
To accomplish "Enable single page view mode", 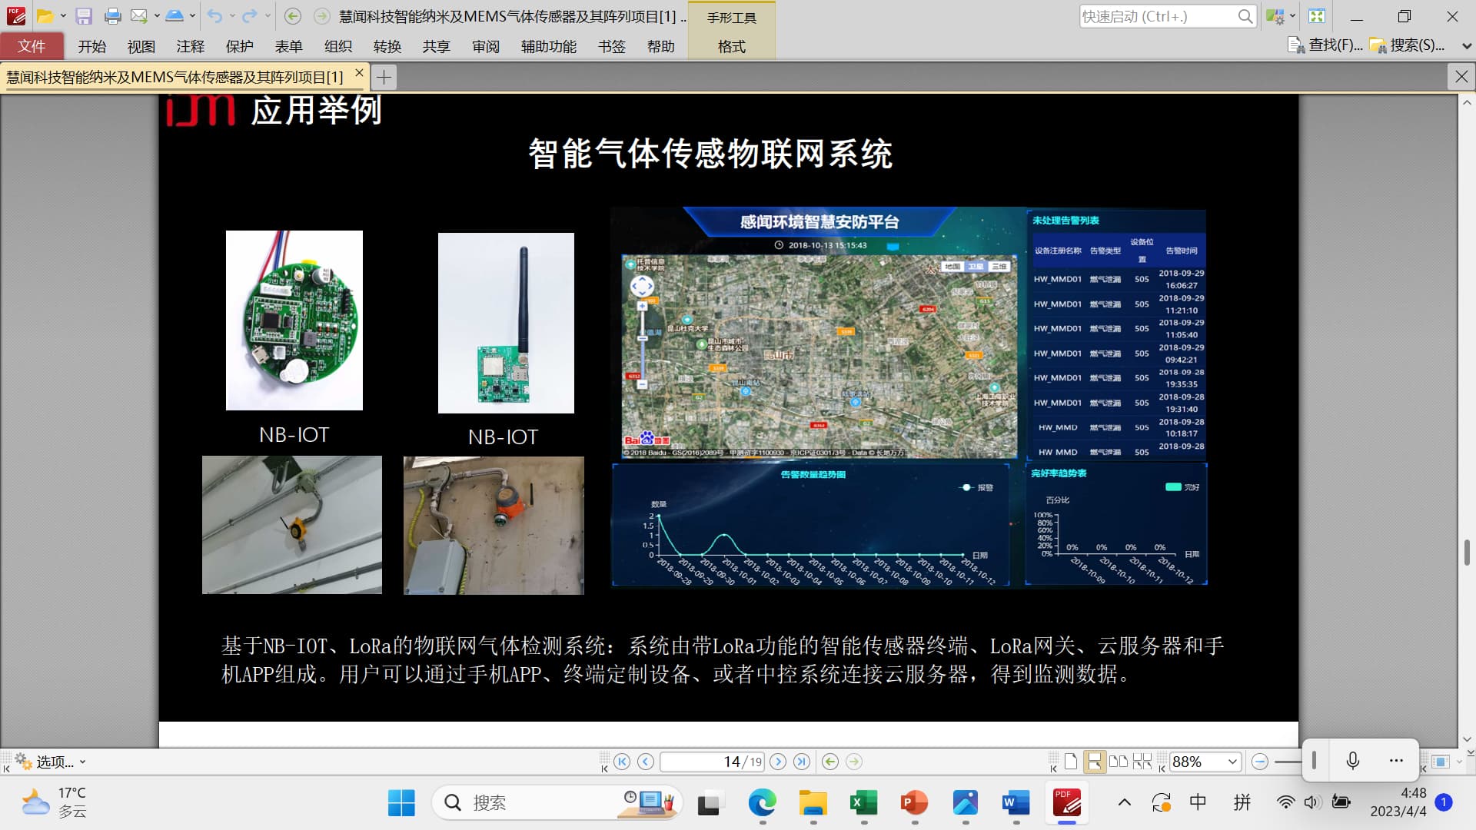I will point(1071,762).
